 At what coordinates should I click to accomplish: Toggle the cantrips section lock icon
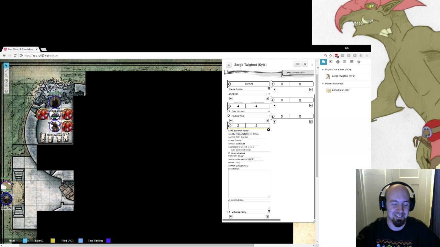pos(267,98)
